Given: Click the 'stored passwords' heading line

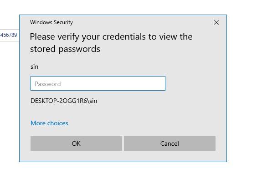Looking at the screenshot, I should coord(65,49).
